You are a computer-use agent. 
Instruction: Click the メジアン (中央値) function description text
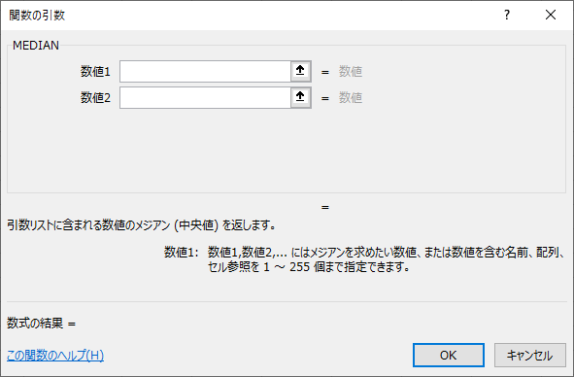[x=141, y=224]
